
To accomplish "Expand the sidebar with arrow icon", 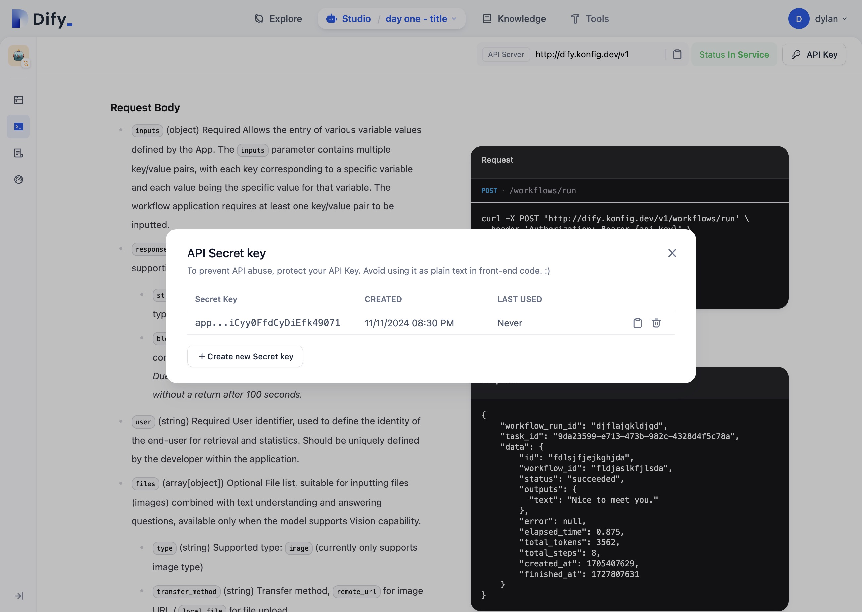I will [x=19, y=596].
